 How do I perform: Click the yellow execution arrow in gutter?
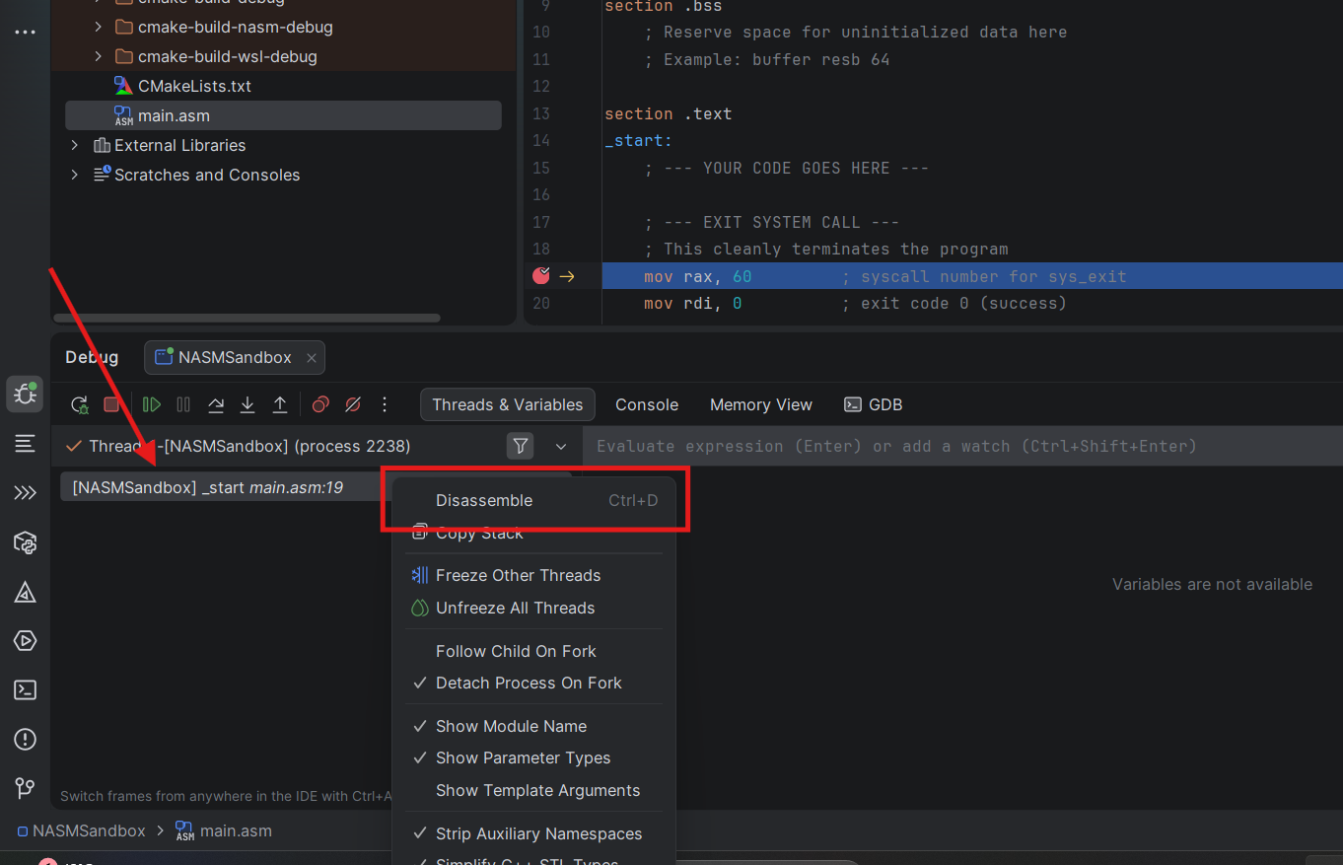tap(567, 276)
